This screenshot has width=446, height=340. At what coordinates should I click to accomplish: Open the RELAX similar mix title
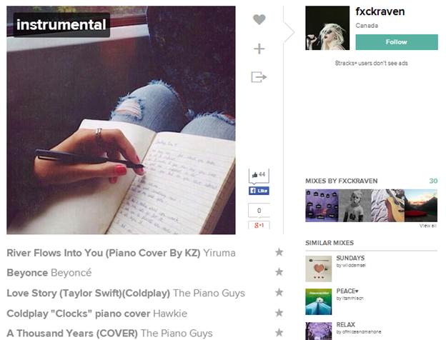tap(346, 324)
